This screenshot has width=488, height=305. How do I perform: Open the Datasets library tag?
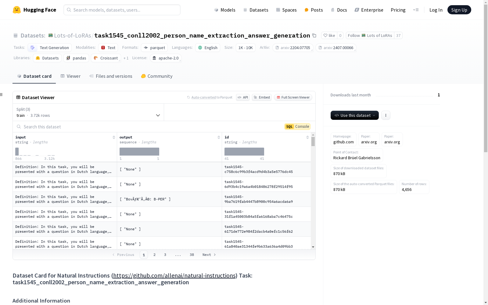pos(47,58)
